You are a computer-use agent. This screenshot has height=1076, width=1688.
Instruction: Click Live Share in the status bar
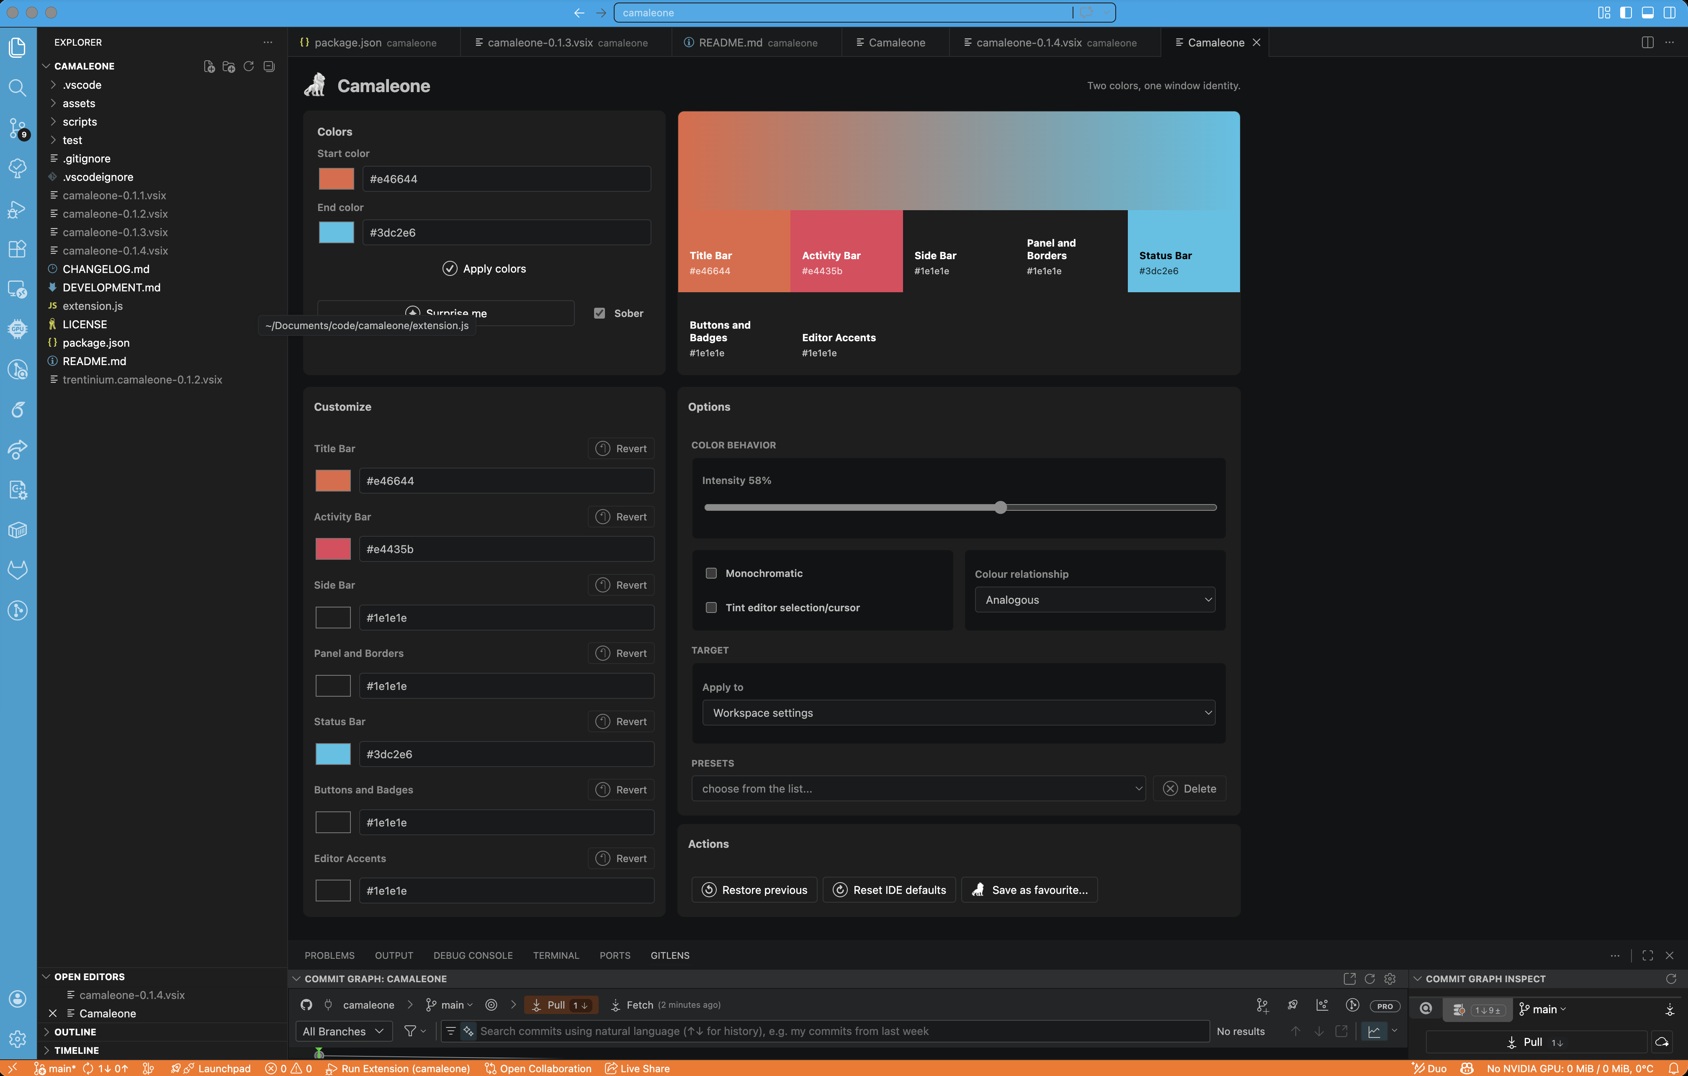click(637, 1068)
